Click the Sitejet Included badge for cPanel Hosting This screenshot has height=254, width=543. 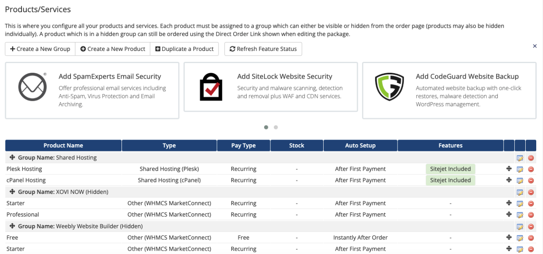[450, 180]
